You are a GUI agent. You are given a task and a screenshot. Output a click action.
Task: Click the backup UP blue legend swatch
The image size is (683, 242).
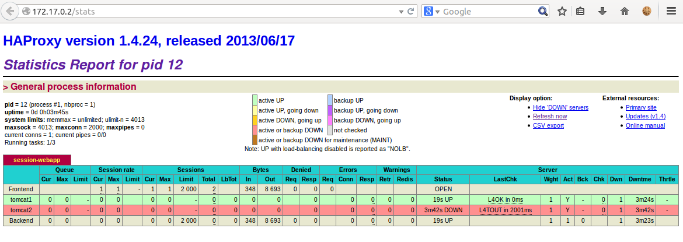coord(330,100)
